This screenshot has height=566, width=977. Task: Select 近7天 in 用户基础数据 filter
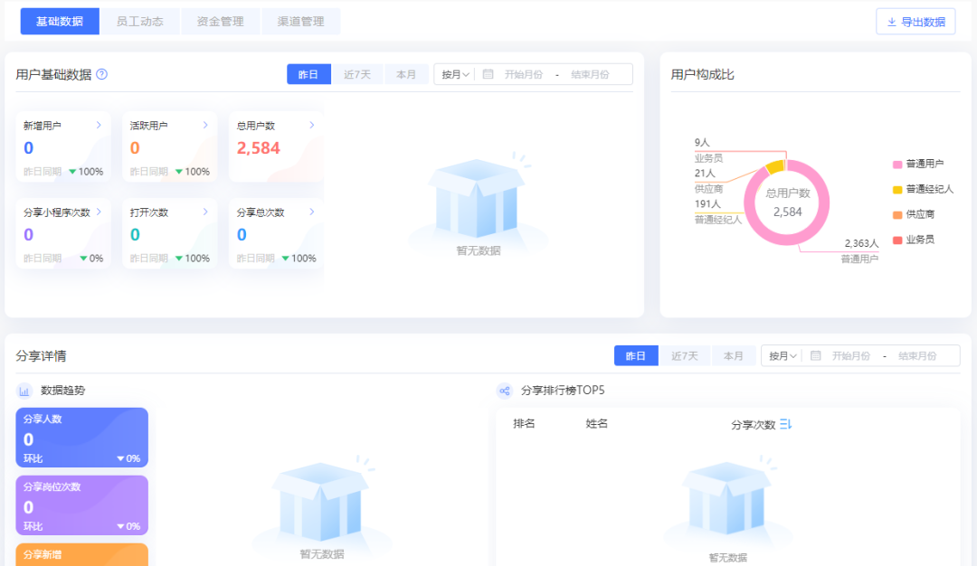357,74
